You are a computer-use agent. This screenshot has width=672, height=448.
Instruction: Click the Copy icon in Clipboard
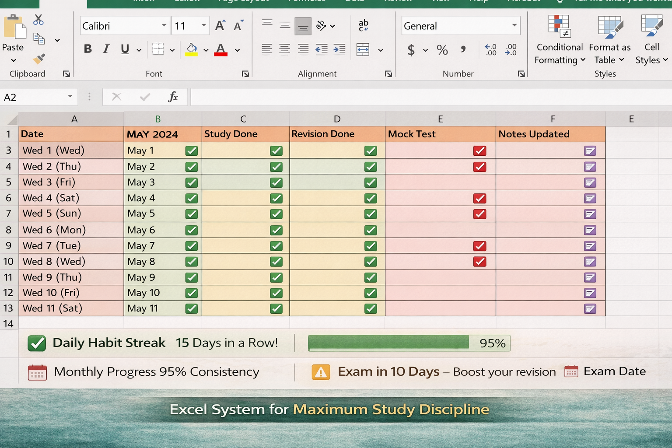[39, 39]
